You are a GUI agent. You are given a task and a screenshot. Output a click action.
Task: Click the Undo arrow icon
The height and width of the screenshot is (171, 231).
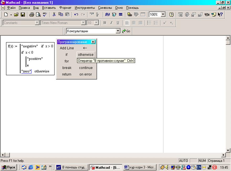pyautogui.click(x=76, y=15)
